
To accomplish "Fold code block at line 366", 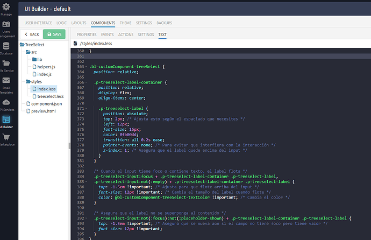I will (86, 82).
